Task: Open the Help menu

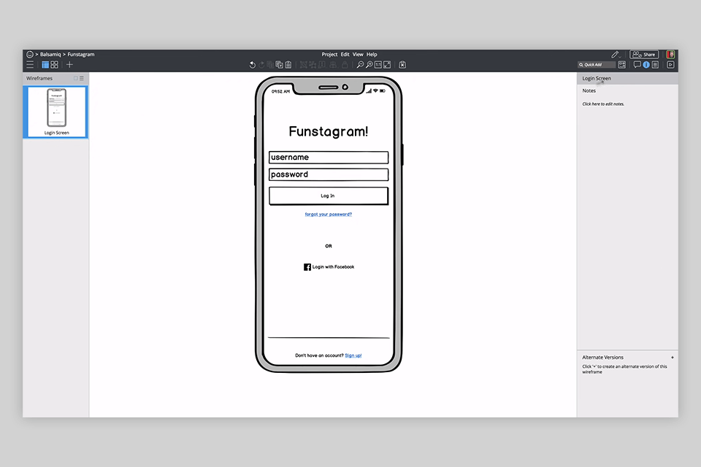Action: 372,55
